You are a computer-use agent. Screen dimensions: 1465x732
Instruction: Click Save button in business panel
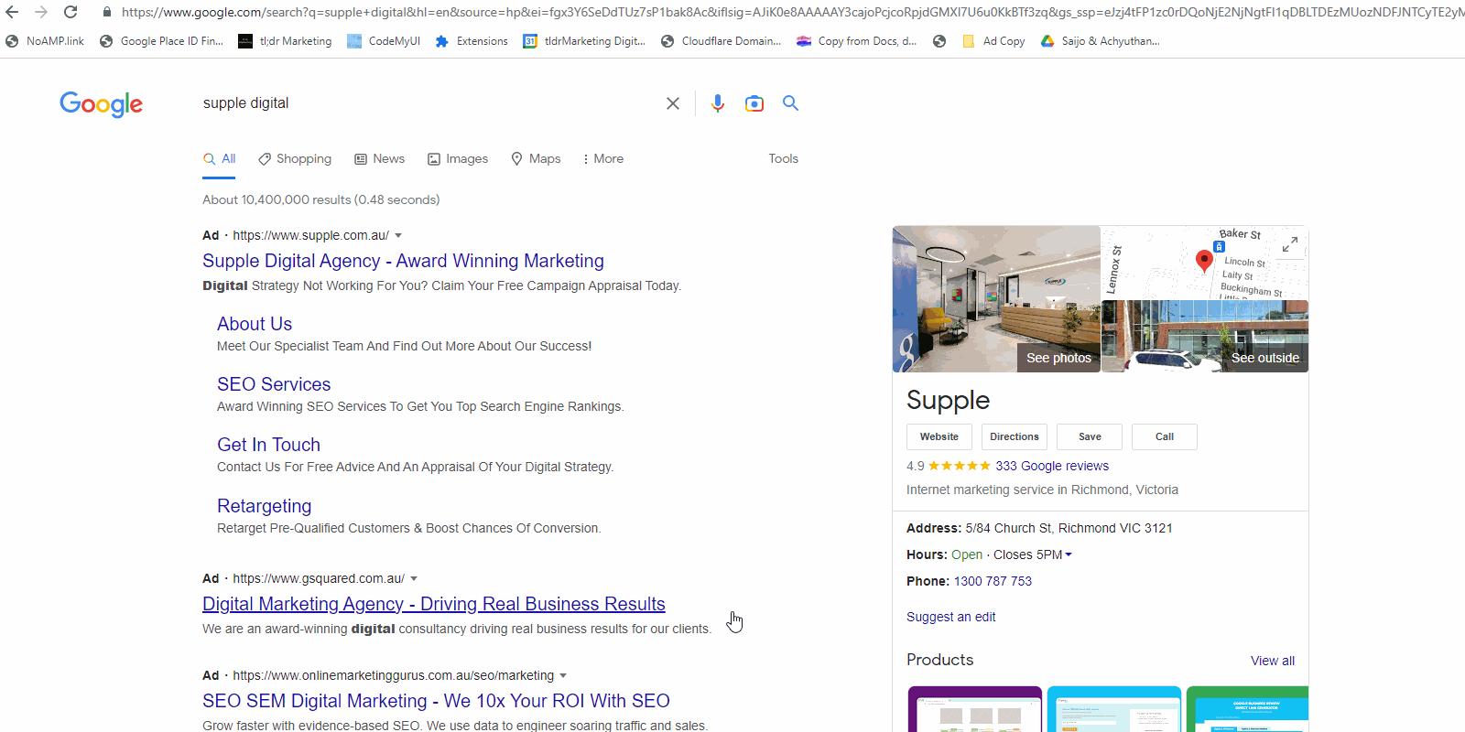point(1090,437)
